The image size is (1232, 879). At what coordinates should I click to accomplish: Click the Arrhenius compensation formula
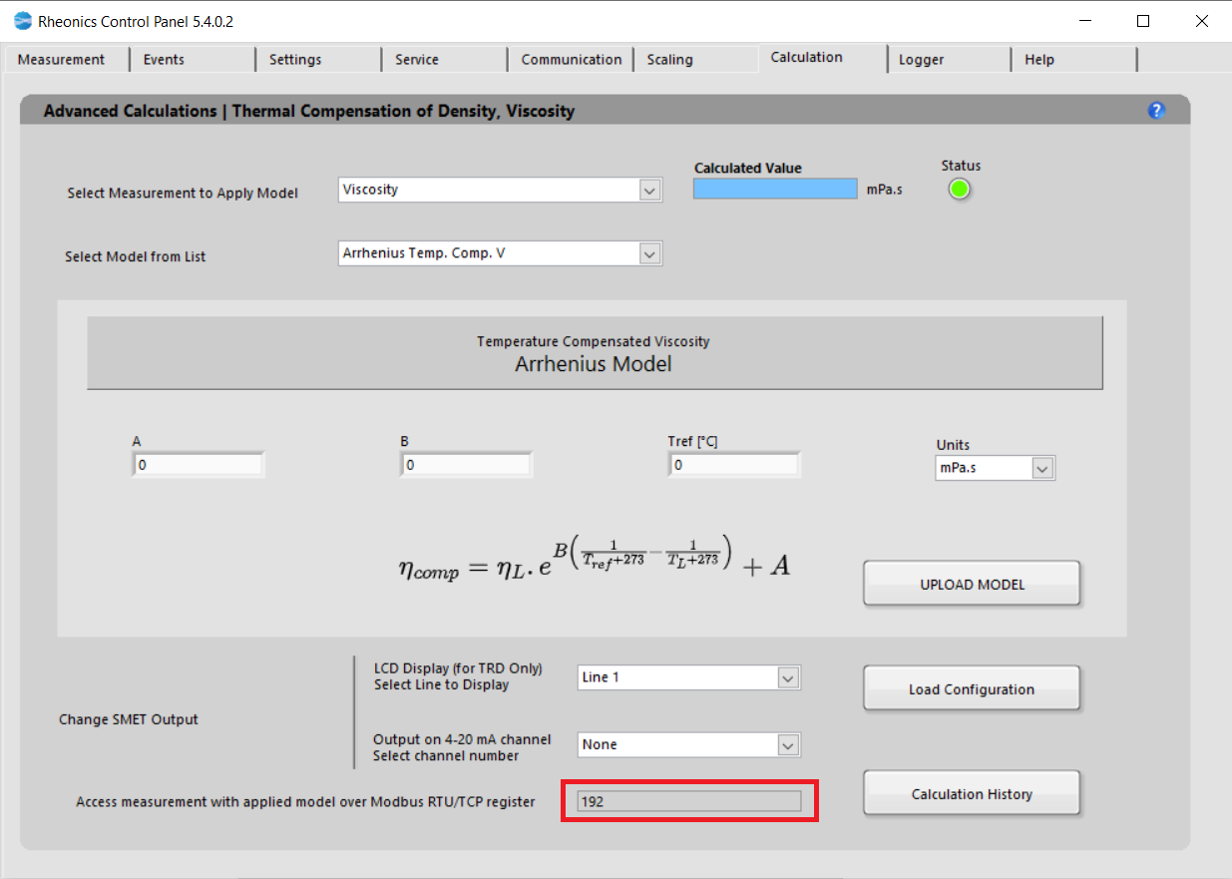(x=595, y=559)
